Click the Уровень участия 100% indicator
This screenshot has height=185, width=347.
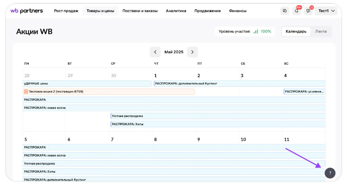[245, 32]
